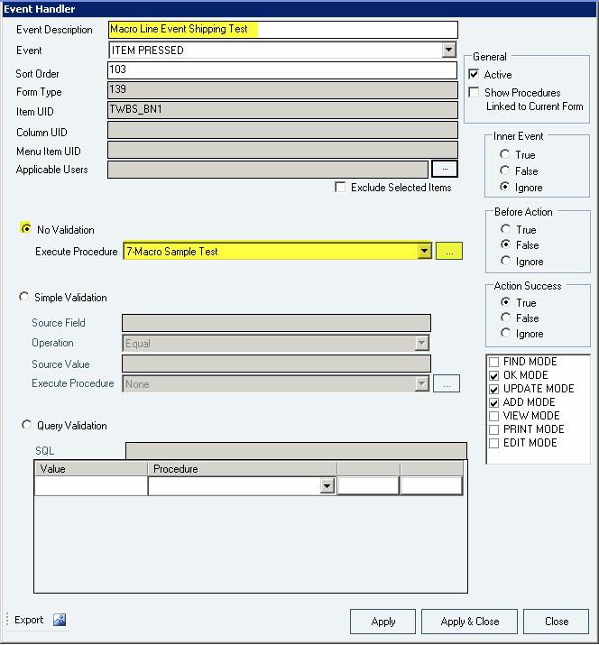This screenshot has width=599, height=645.
Task: Open the Operation dropdown showing Equal
Action: click(x=421, y=343)
